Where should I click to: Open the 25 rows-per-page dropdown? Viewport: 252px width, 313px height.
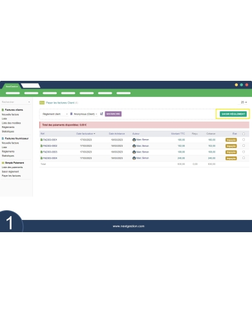pos(244,102)
